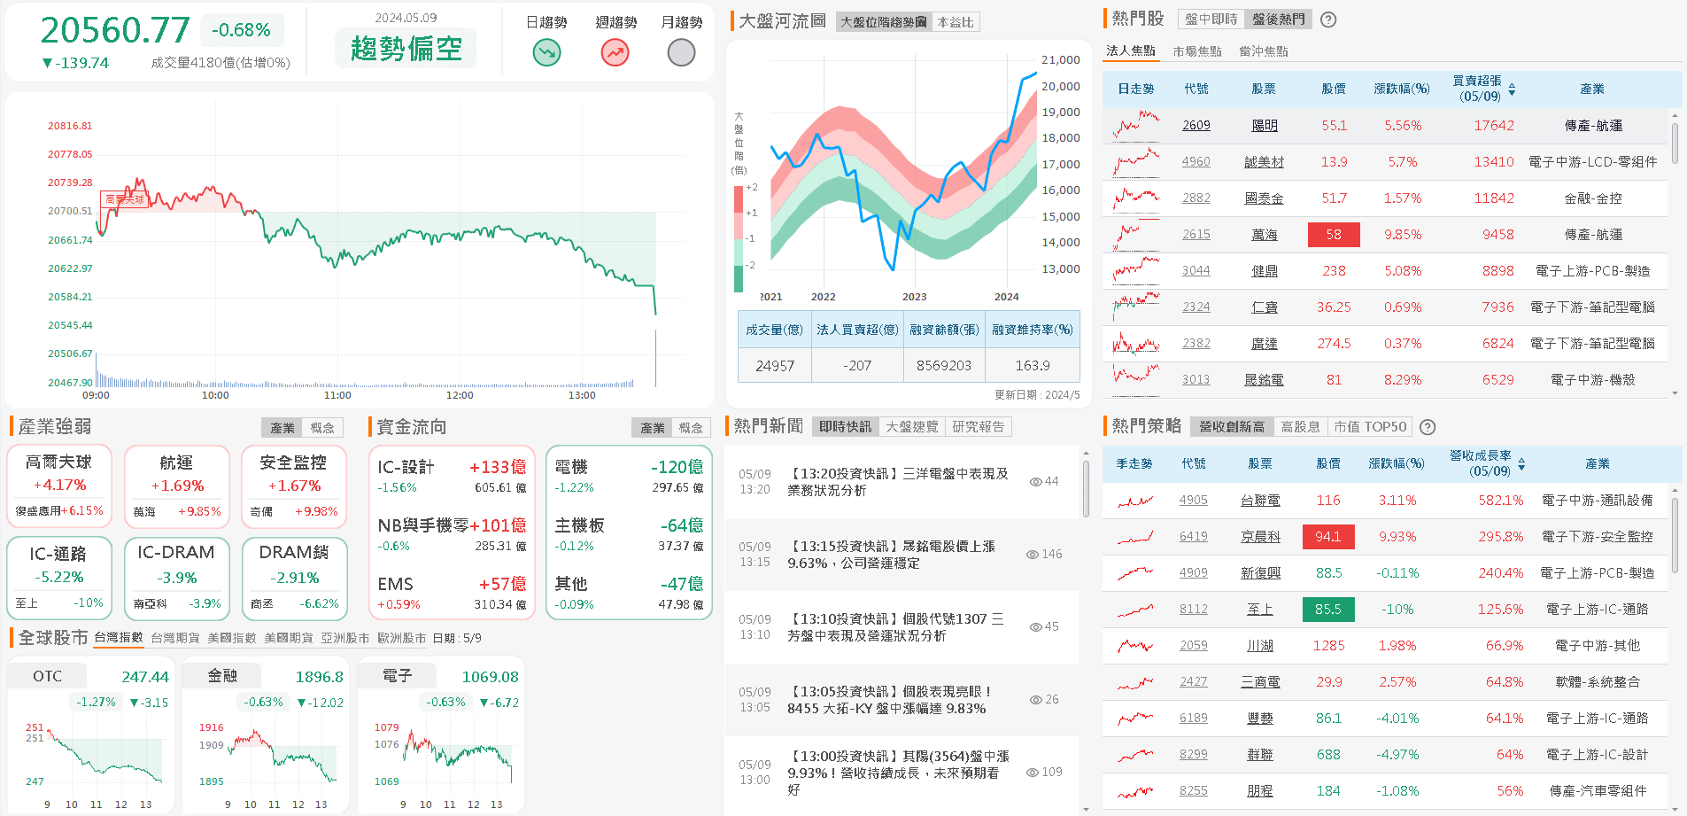Open the sparkline chart for 陽明 row
This screenshot has height=816, width=1687.
pos(1136,126)
